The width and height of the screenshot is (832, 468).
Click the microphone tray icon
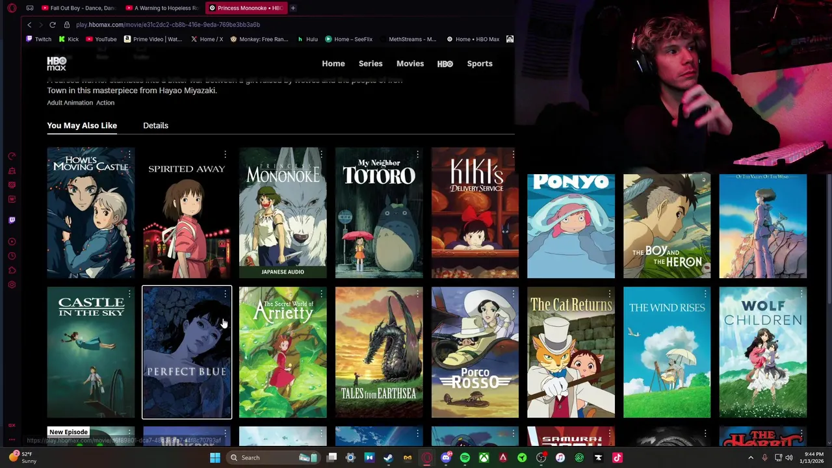764,458
